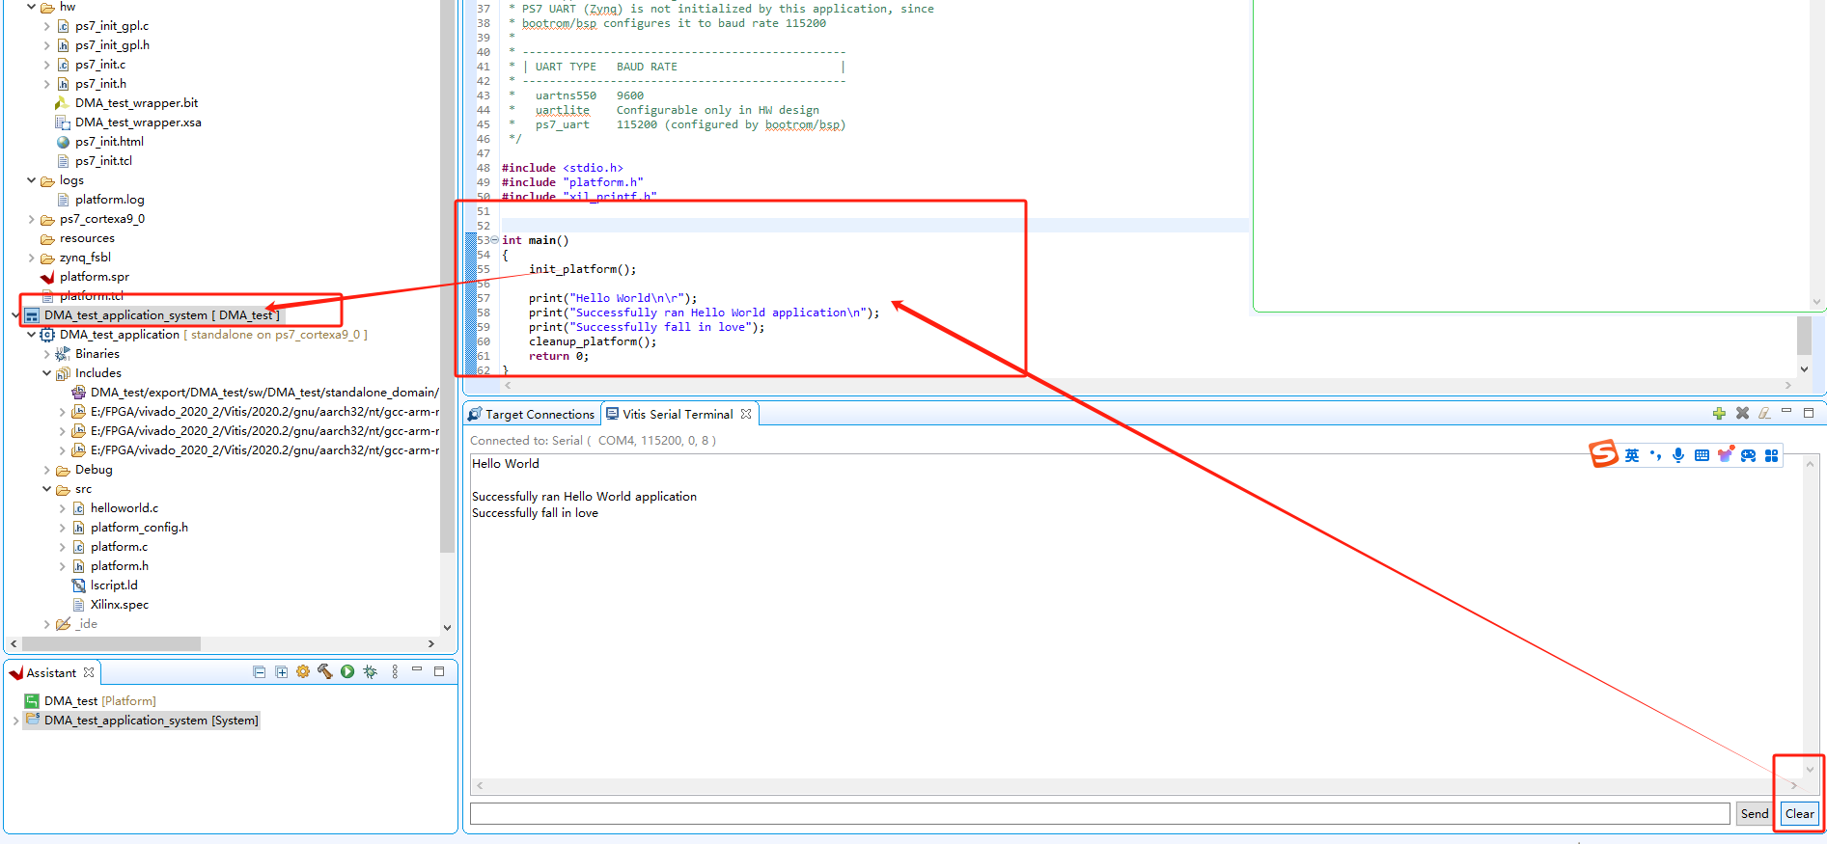Open Sogou soft keyboard icon

[x=1702, y=455]
